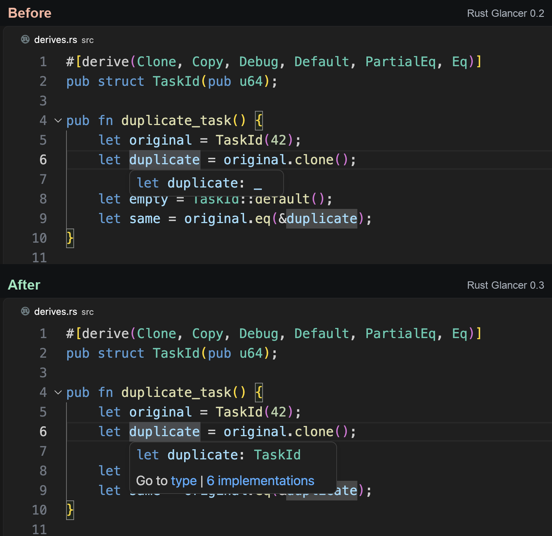Click the Rust file icon in Before panel
The width and height of the screenshot is (552, 536).
click(x=25, y=39)
